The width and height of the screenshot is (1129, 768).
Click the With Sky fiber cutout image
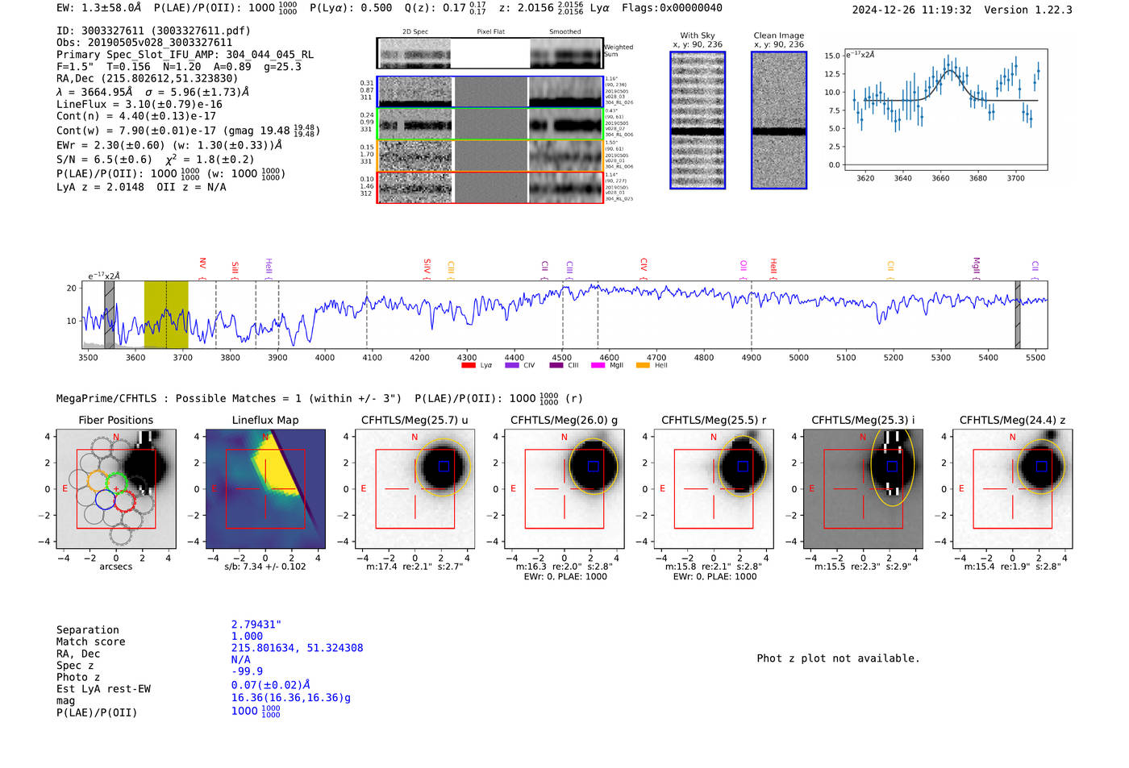(698, 120)
